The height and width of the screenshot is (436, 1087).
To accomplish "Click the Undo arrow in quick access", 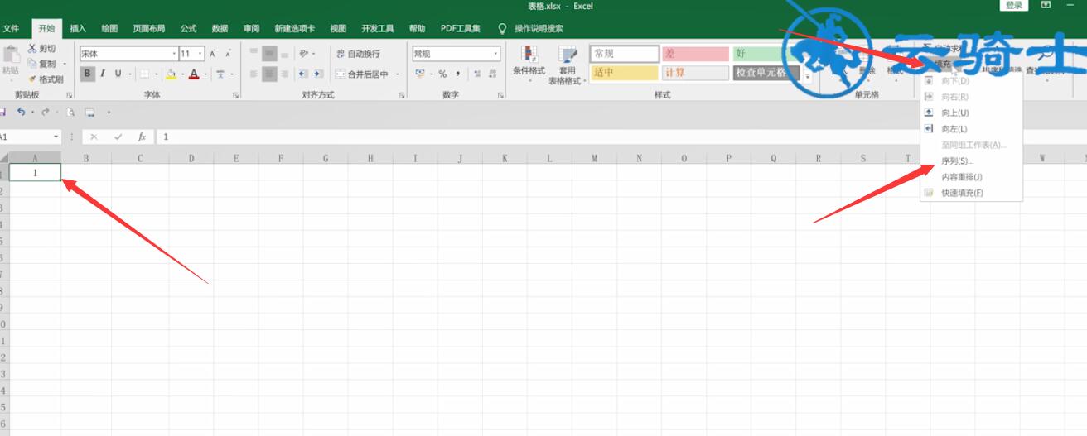I will coord(21,112).
